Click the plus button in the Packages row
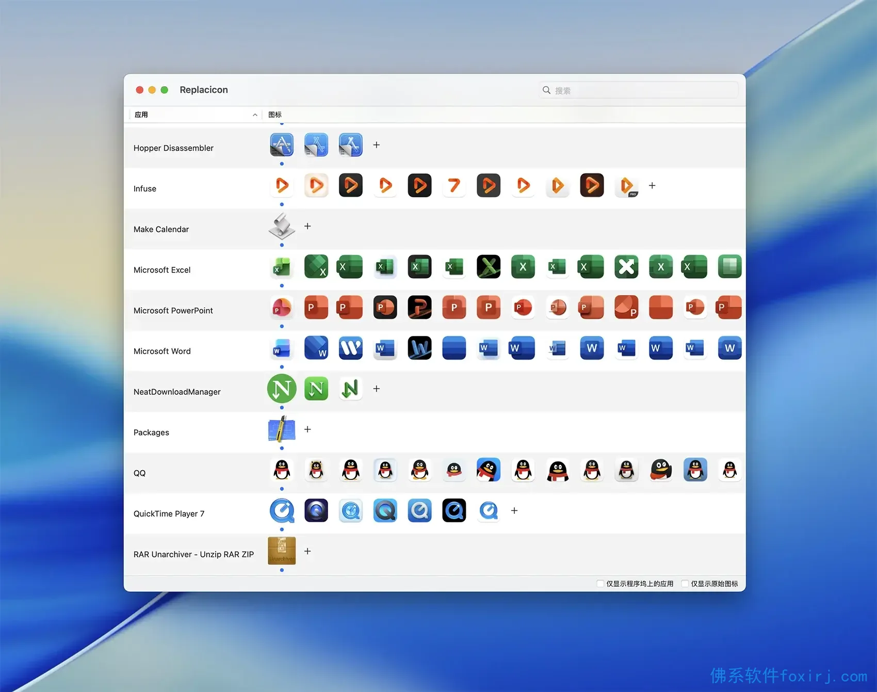This screenshot has height=692, width=877. [x=307, y=429]
